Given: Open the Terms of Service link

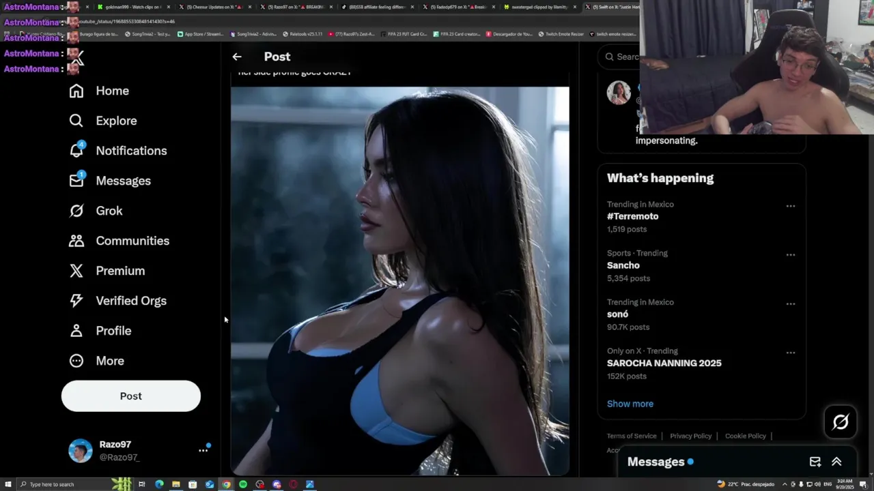Looking at the screenshot, I should [x=632, y=436].
